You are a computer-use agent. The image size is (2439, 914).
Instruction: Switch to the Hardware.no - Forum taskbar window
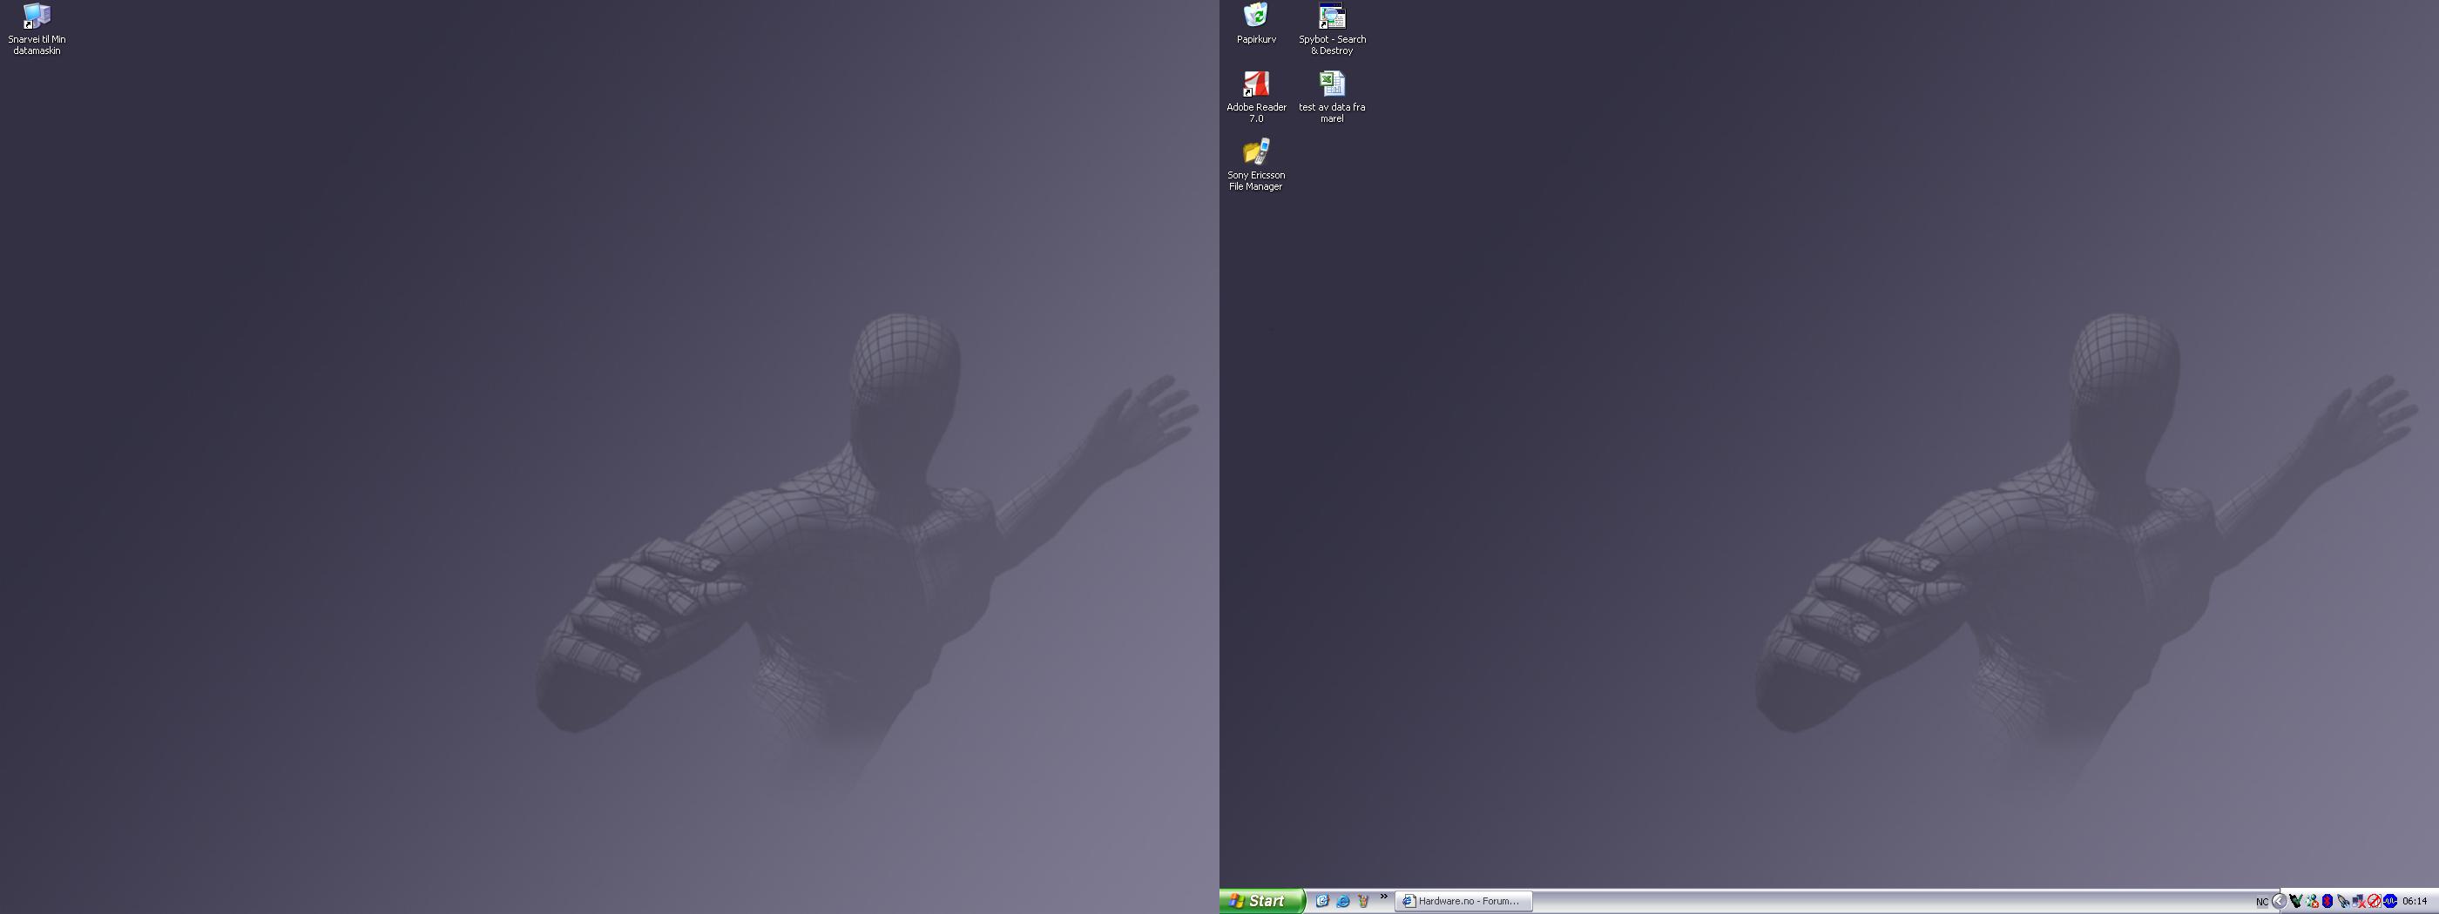[1463, 901]
